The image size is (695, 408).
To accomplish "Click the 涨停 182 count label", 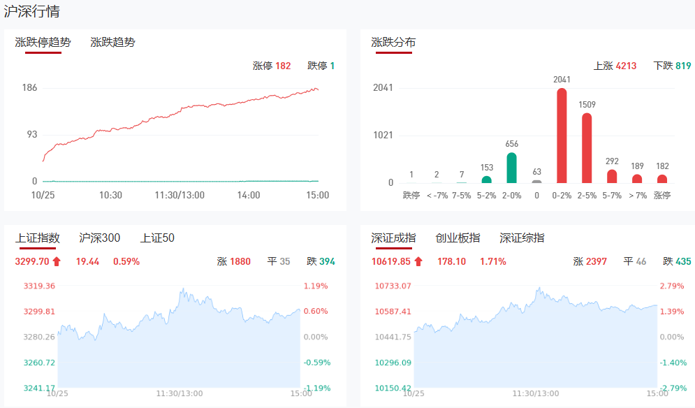I will (x=272, y=66).
